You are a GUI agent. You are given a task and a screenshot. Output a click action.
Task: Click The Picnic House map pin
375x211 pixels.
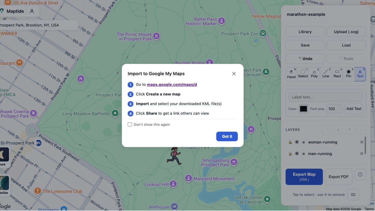pyautogui.click(x=156, y=36)
